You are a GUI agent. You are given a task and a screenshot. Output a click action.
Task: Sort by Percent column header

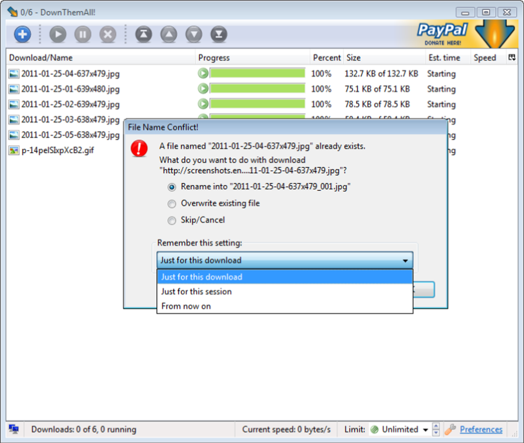tap(327, 58)
